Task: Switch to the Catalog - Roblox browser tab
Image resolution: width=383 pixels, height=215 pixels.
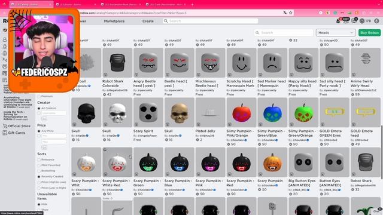Action: tap(31, 4)
